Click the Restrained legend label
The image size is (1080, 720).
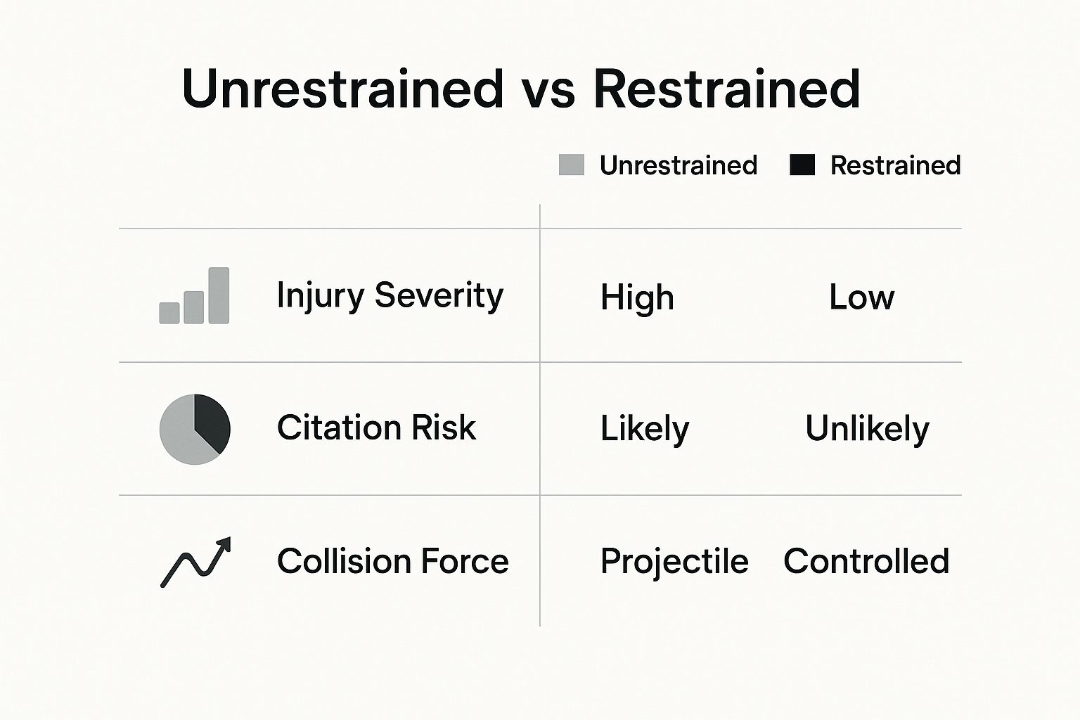point(895,165)
